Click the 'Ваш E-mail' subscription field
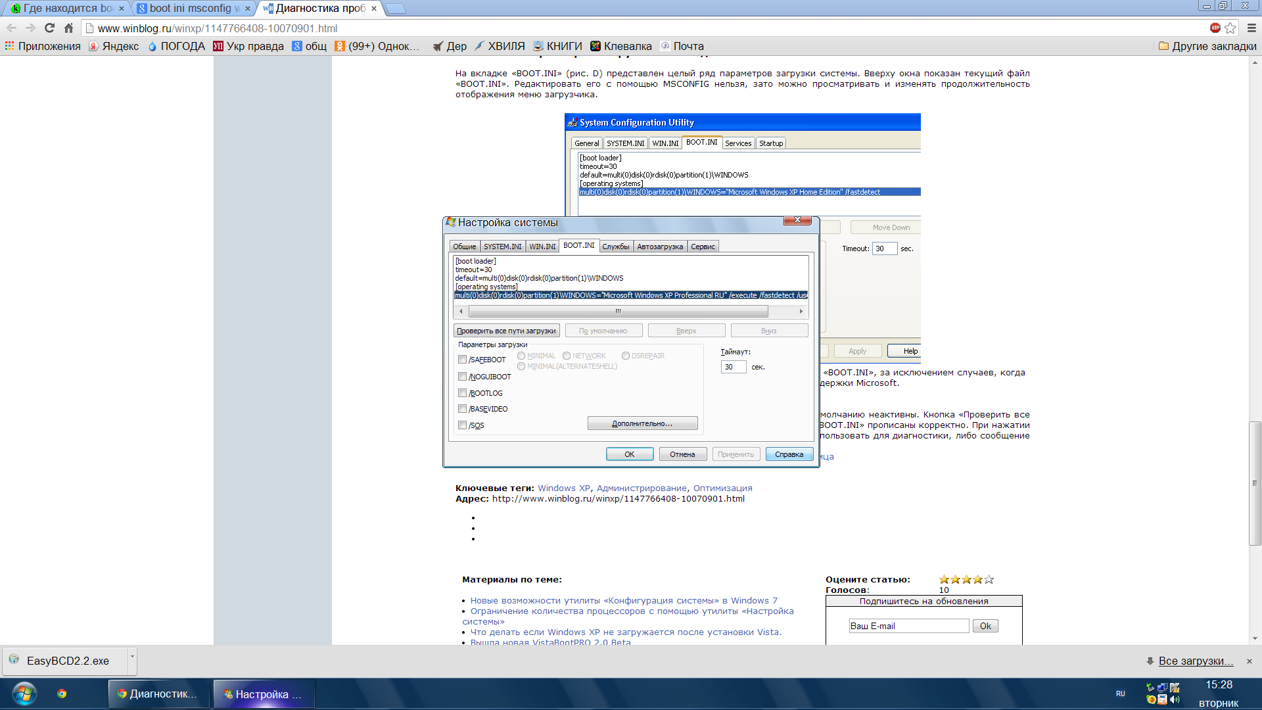The image size is (1262, 710). coord(909,626)
